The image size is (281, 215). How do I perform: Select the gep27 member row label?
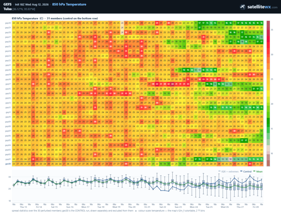tap(8, 37)
